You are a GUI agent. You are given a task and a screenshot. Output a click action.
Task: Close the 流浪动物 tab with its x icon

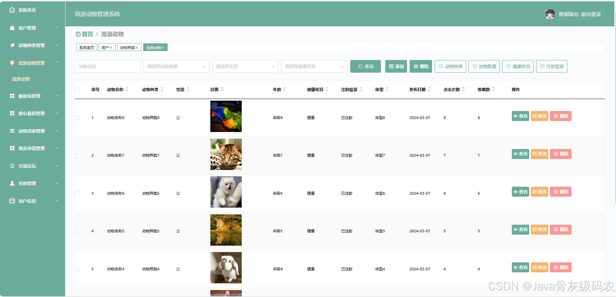click(163, 48)
